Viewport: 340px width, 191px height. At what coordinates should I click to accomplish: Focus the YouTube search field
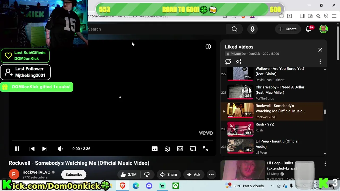pos(157,29)
